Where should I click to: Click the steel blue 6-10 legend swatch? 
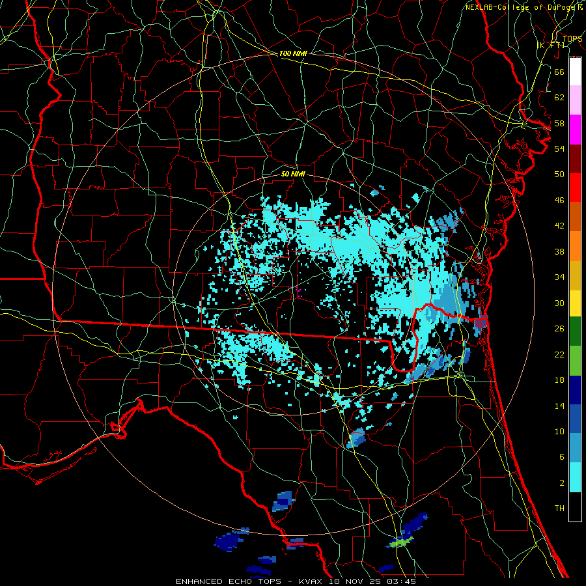tap(575, 448)
